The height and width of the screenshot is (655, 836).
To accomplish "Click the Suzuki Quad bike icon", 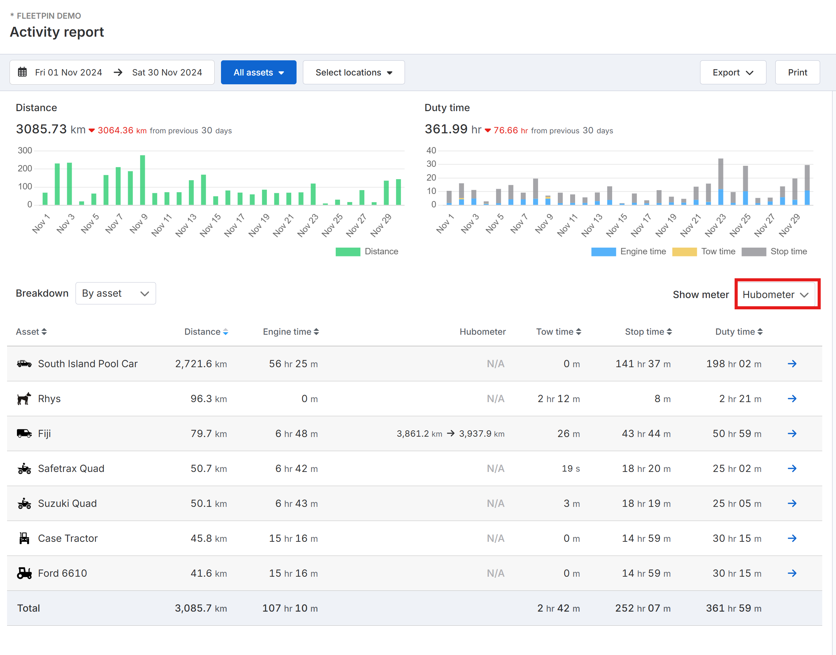I will click(24, 503).
